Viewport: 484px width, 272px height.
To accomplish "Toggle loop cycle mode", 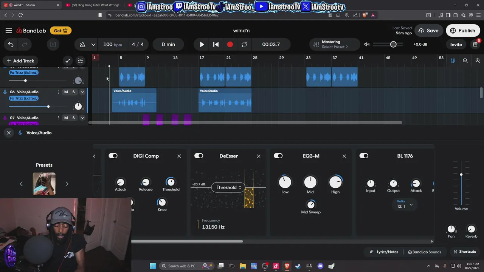I will [x=244, y=45].
